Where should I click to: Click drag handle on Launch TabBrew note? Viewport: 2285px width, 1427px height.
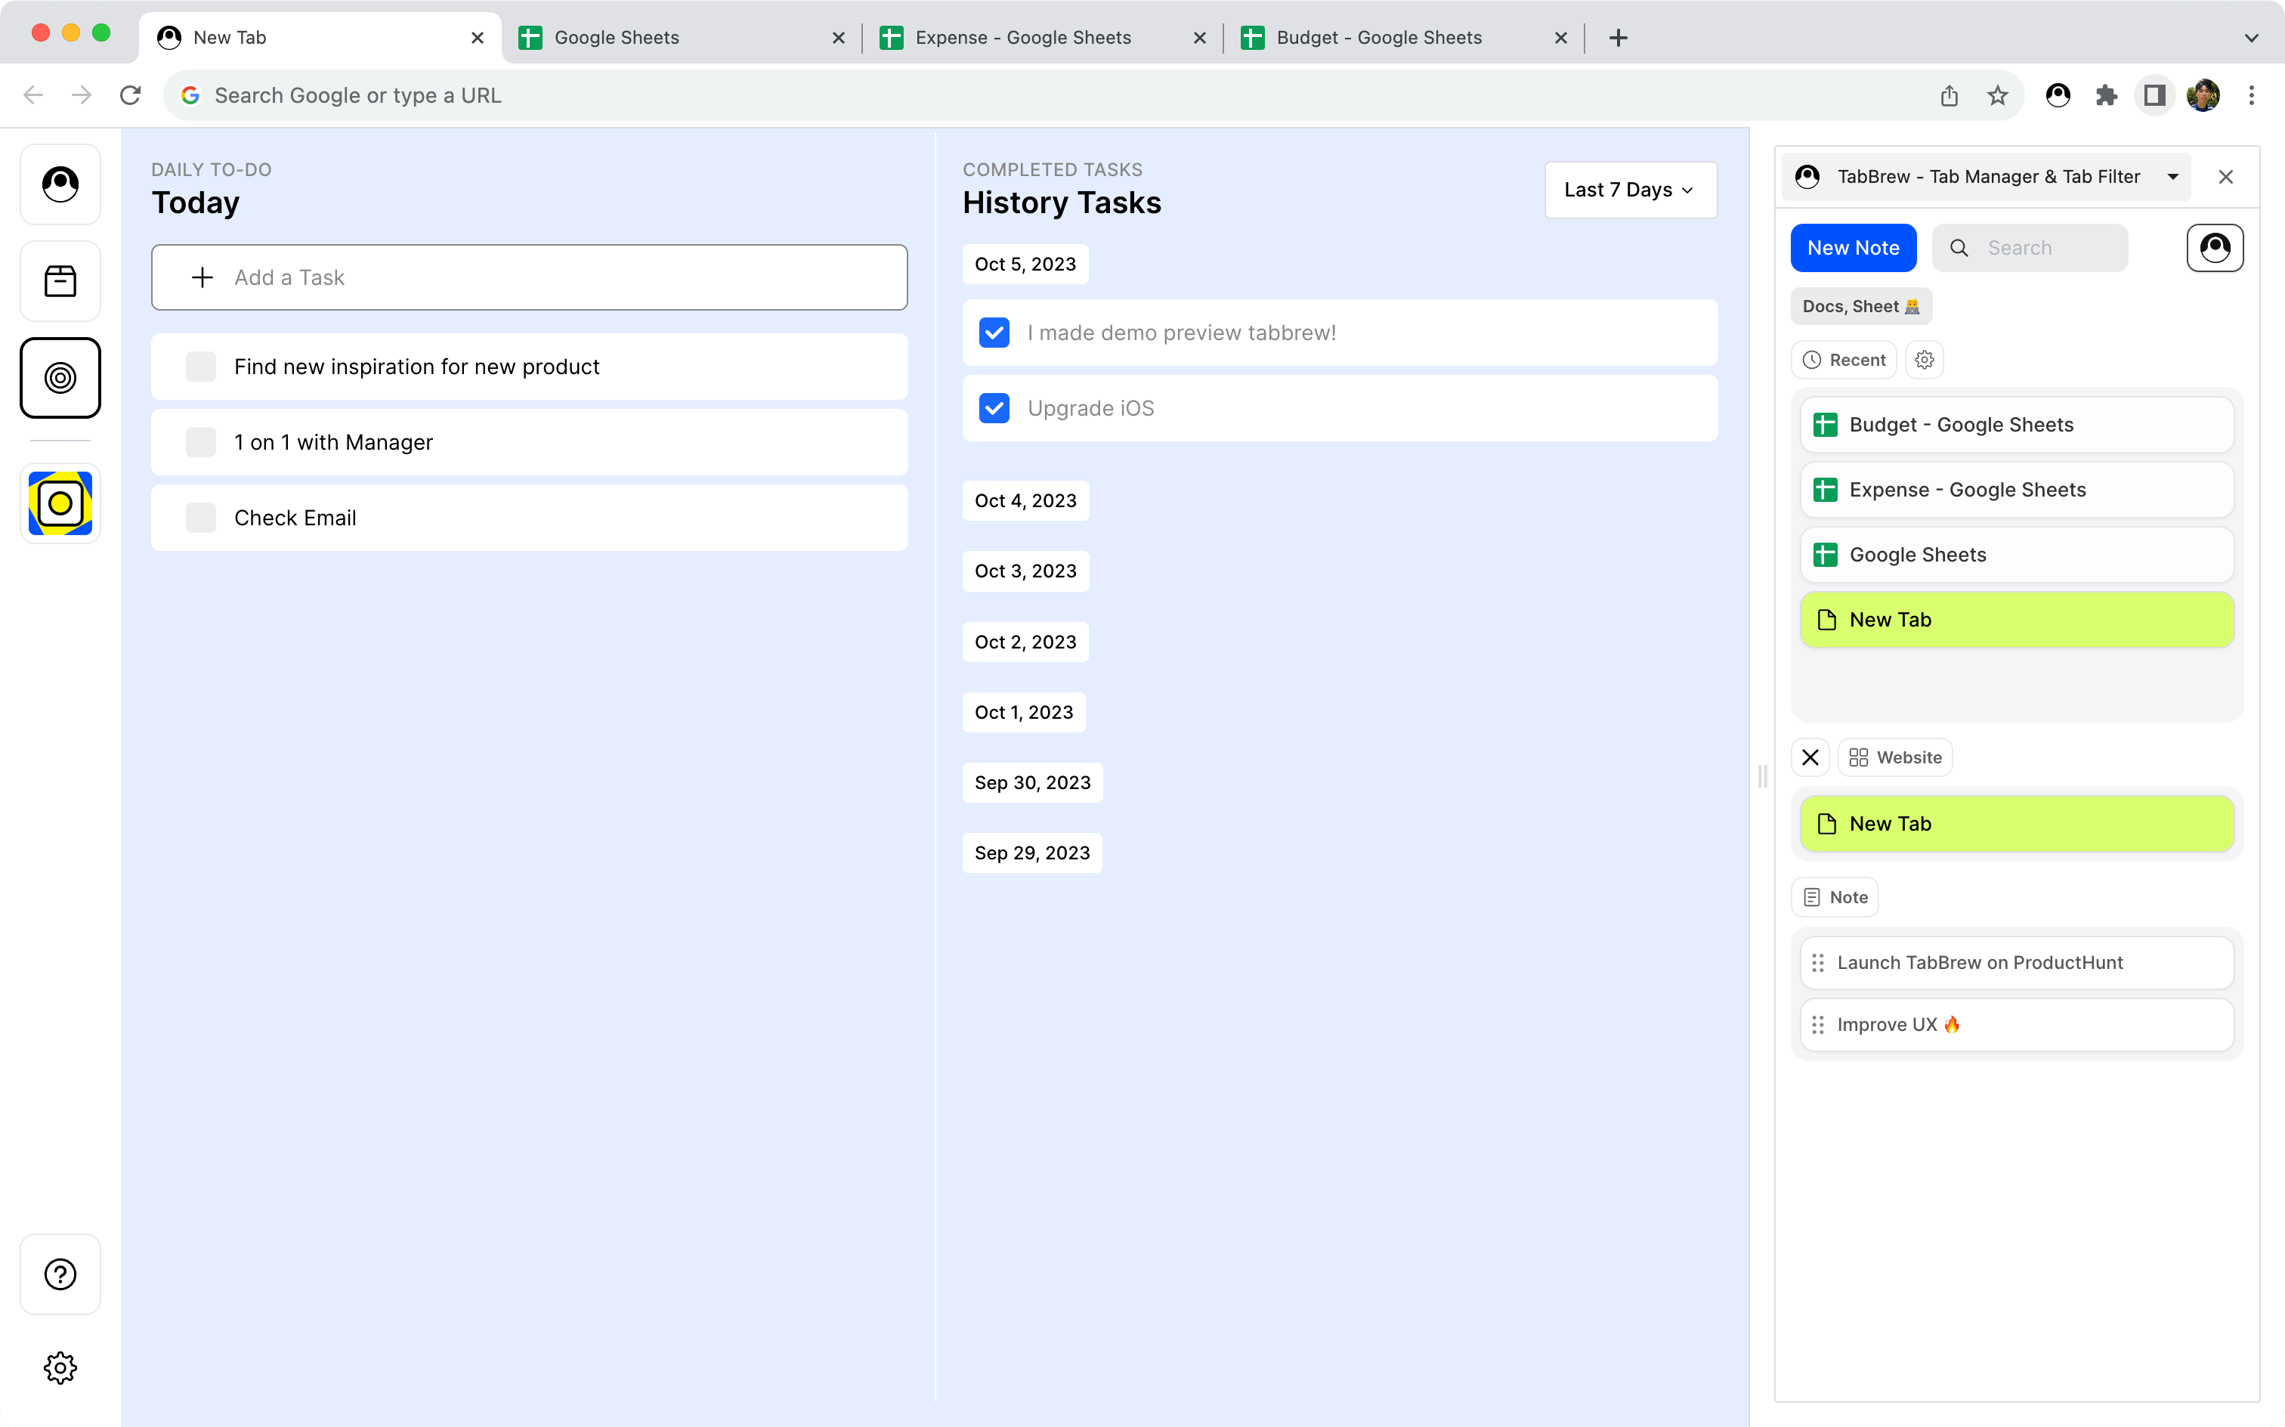pos(1817,963)
